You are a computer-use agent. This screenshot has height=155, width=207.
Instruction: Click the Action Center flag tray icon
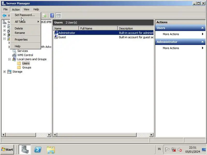pyautogui.click(x=167, y=150)
